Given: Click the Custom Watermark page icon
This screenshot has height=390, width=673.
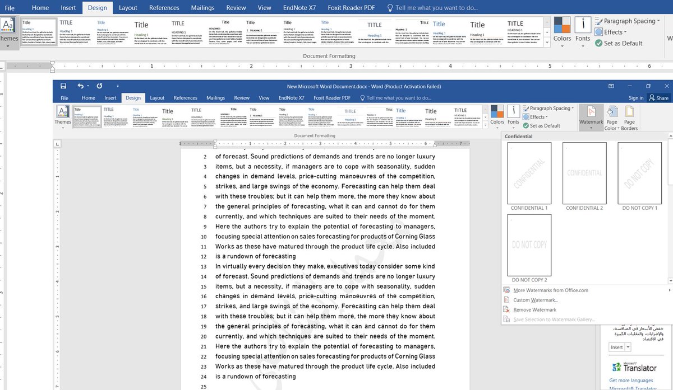Looking at the screenshot, I should (x=507, y=300).
